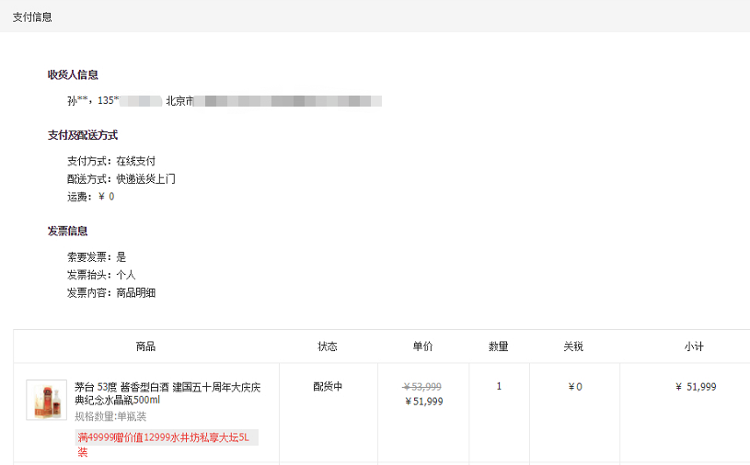Screen dimensions: 750x465
Task: Click the 数量 column header
Action: point(499,346)
